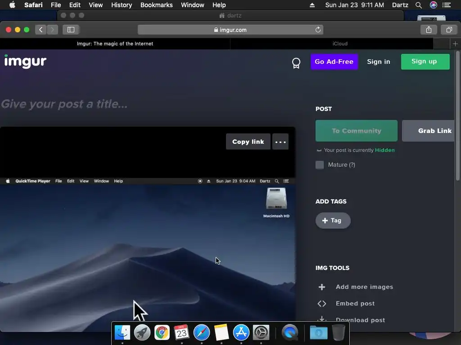This screenshot has height=345, width=461.
Task: Click the Add more images link
Action: [x=364, y=287]
